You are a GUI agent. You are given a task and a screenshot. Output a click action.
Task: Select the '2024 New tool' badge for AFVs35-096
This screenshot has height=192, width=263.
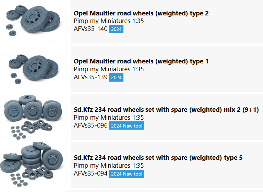(x=127, y=125)
